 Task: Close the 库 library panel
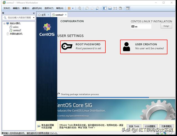point(34,13)
